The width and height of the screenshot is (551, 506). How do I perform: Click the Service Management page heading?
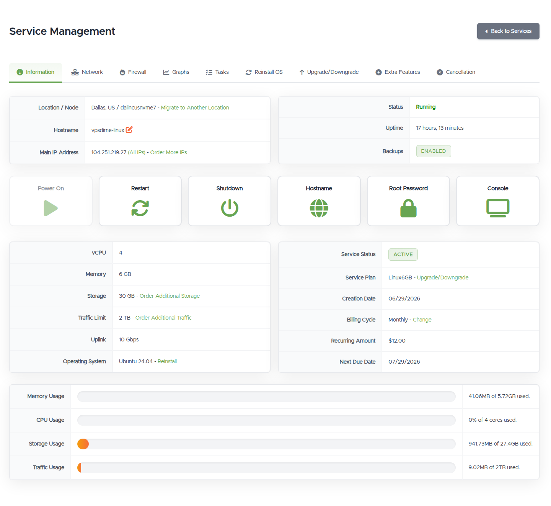(62, 31)
